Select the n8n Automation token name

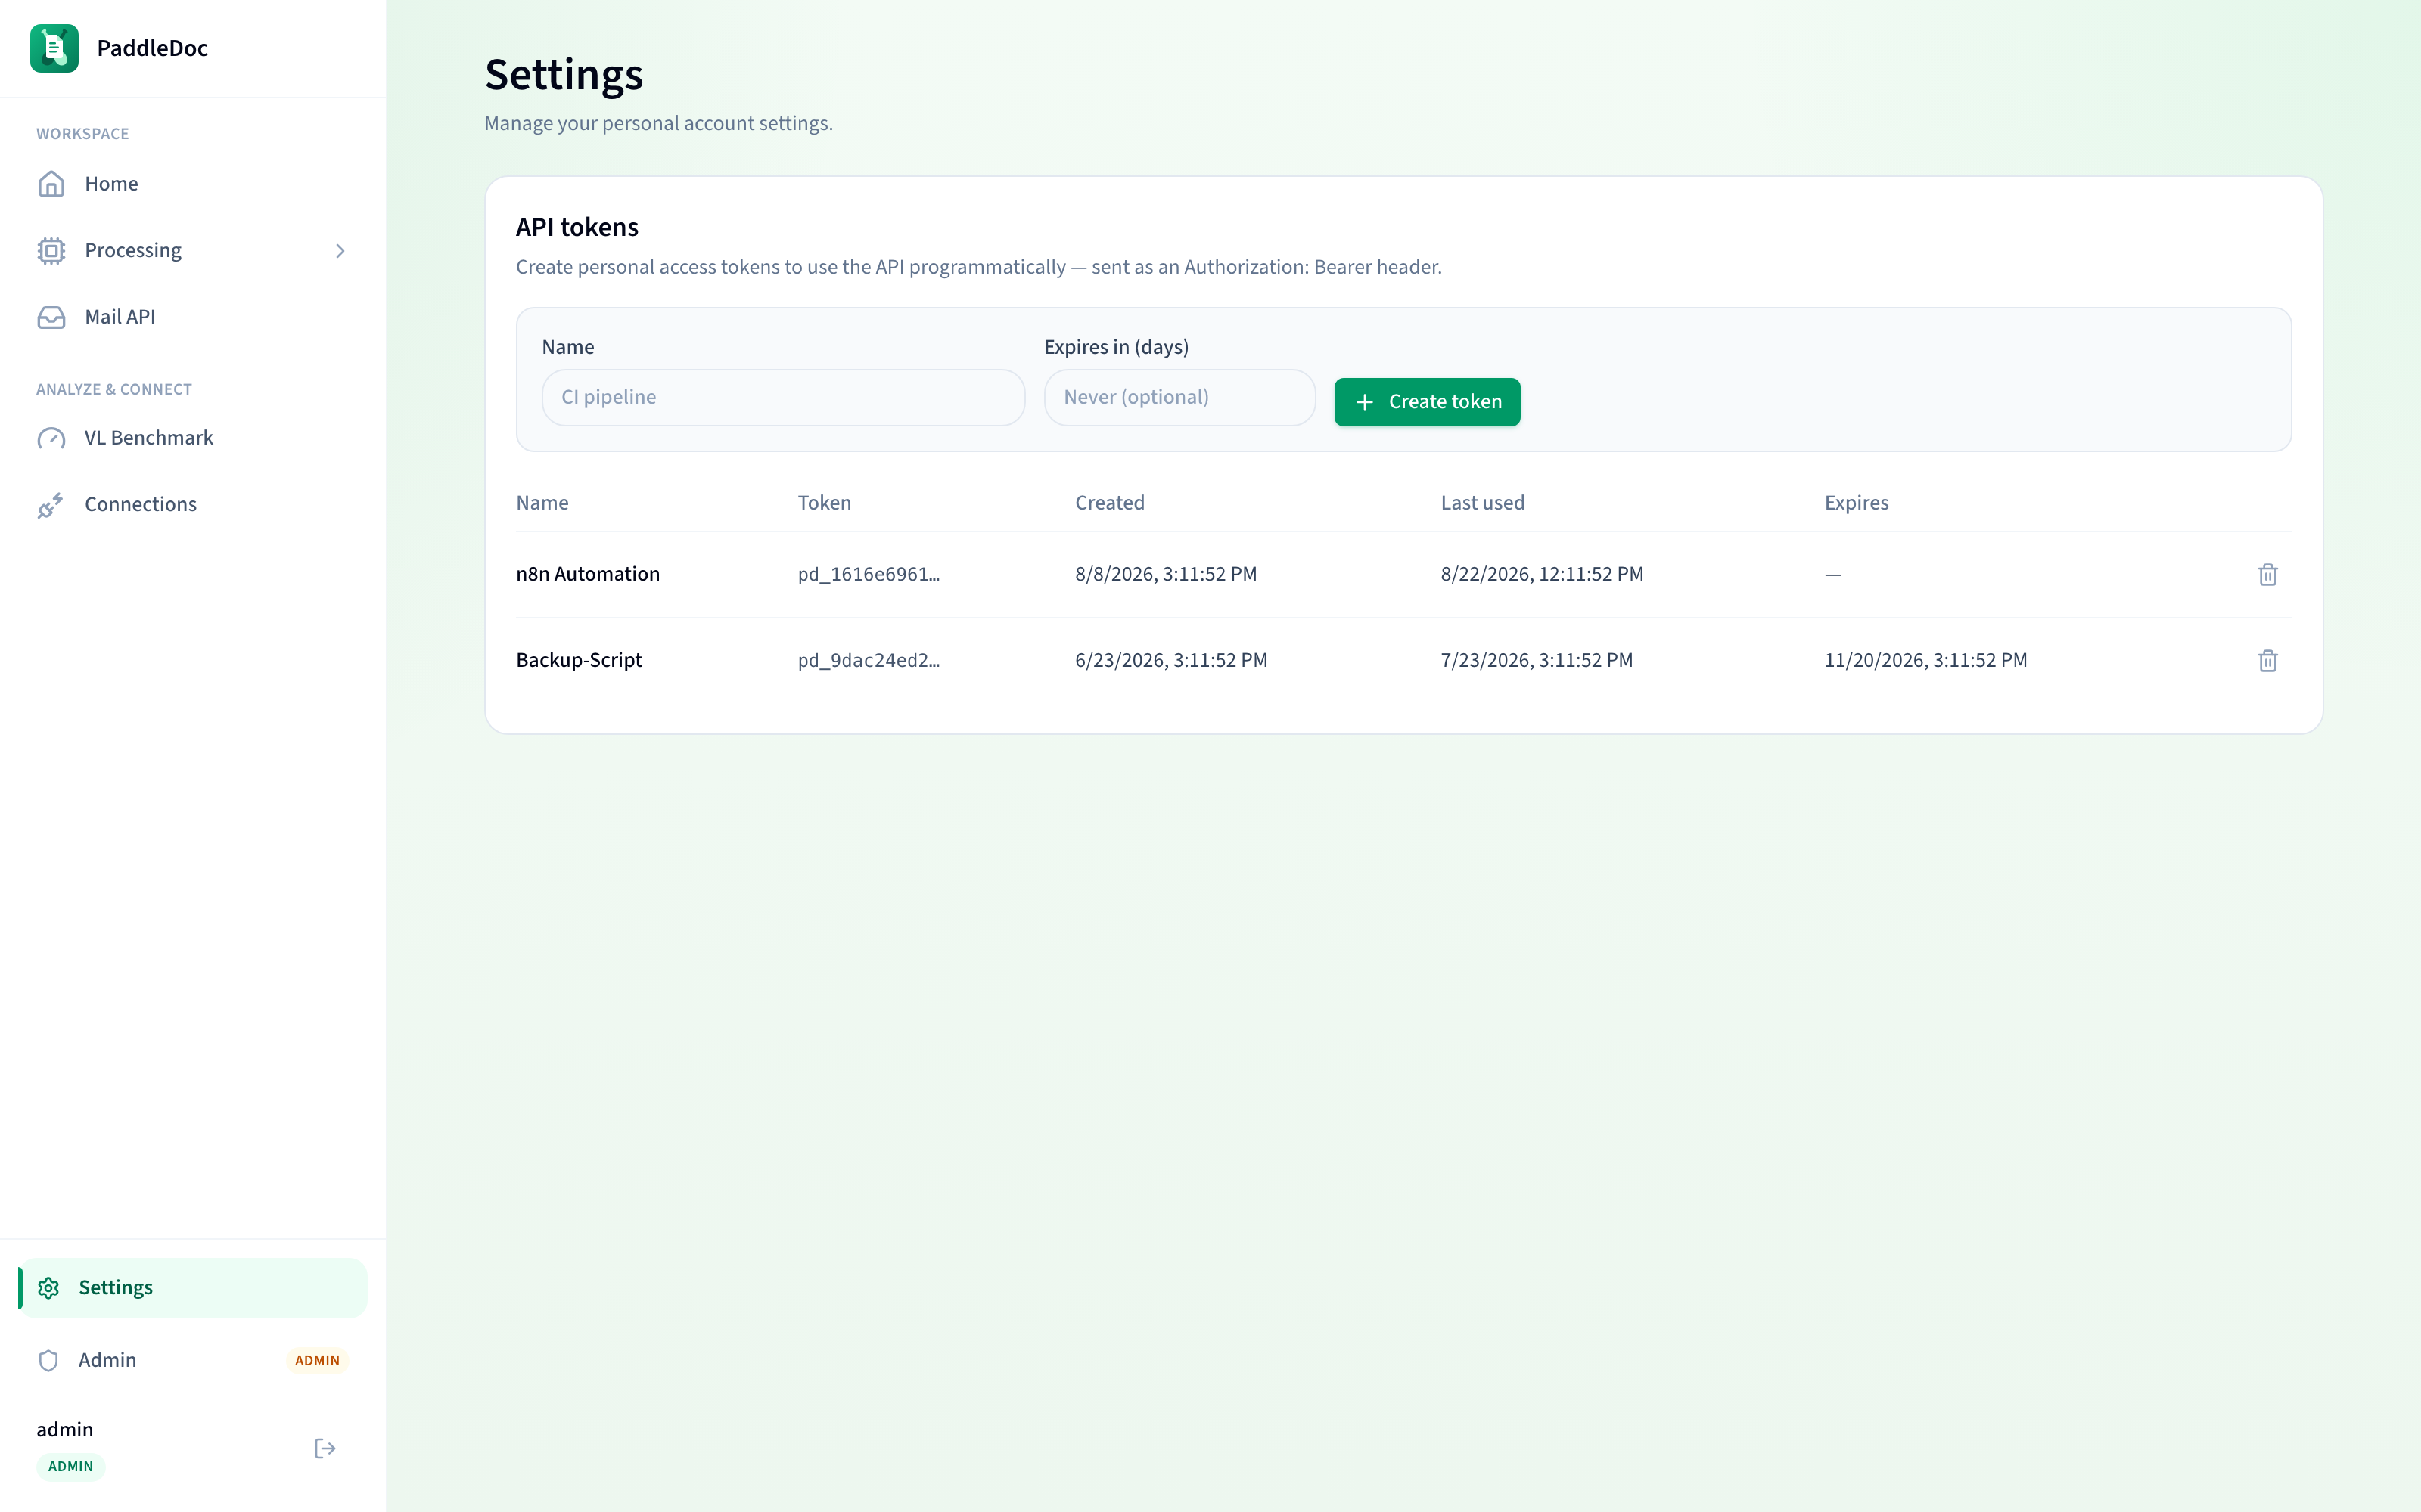pos(589,574)
